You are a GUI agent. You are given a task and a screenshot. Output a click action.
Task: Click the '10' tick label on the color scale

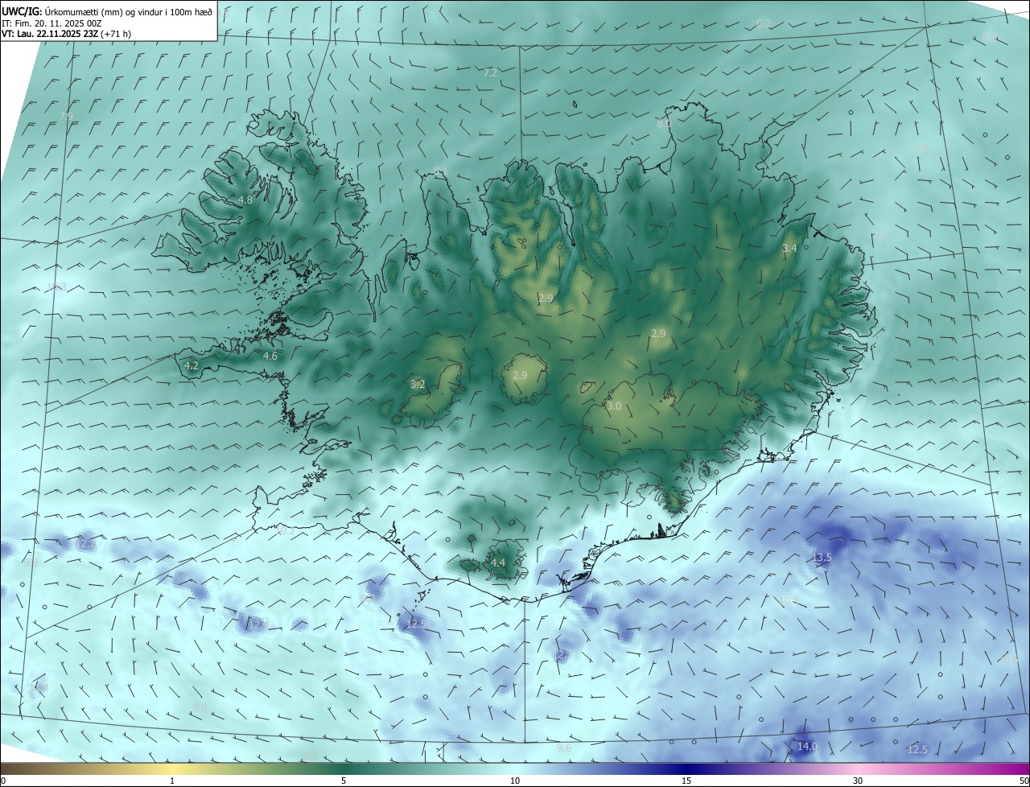(515, 781)
